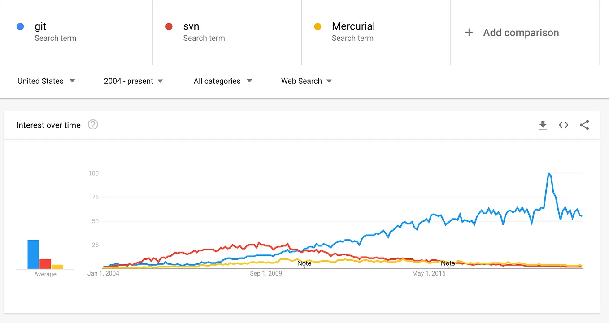Open the United States region dropdown
This screenshot has height=323, width=609.
click(x=46, y=81)
